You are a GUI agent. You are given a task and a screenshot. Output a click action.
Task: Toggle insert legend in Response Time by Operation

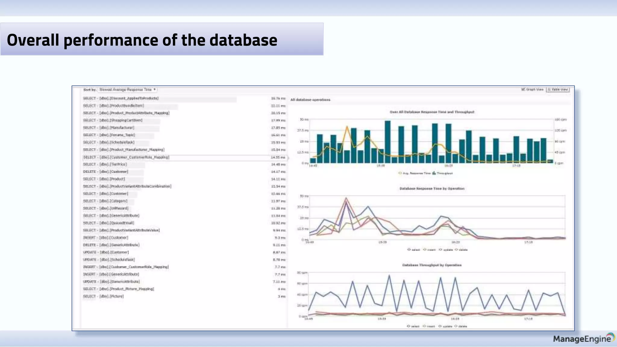tap(429, 250)
